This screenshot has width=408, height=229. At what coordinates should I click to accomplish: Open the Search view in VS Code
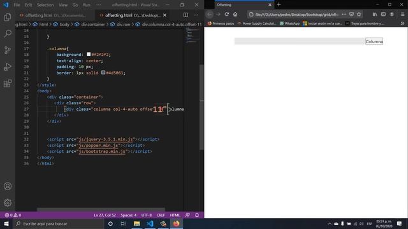click(x=8, y=34)
